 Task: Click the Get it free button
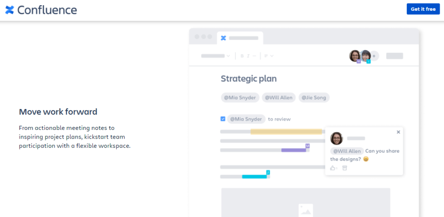coord(423,9)
